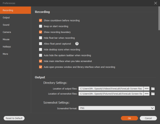Browse output files location with ellipsis button
Viewport: 160px width, 124px height.
pos(147,89)
